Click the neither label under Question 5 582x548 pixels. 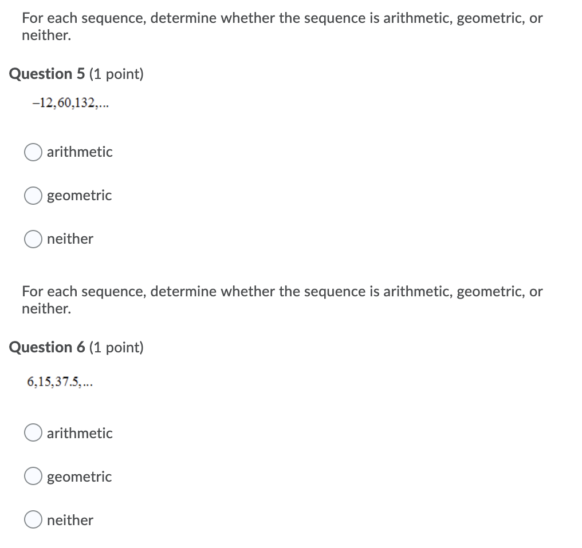pyautogui.click(x=69, y=239)
